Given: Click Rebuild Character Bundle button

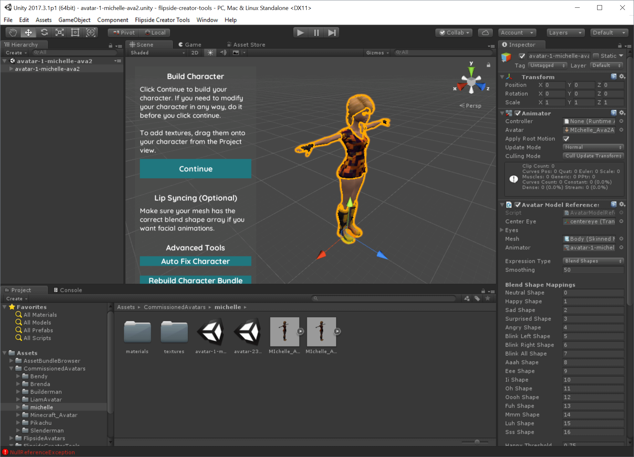Looking at the screenshot, I should click(195, 280).
